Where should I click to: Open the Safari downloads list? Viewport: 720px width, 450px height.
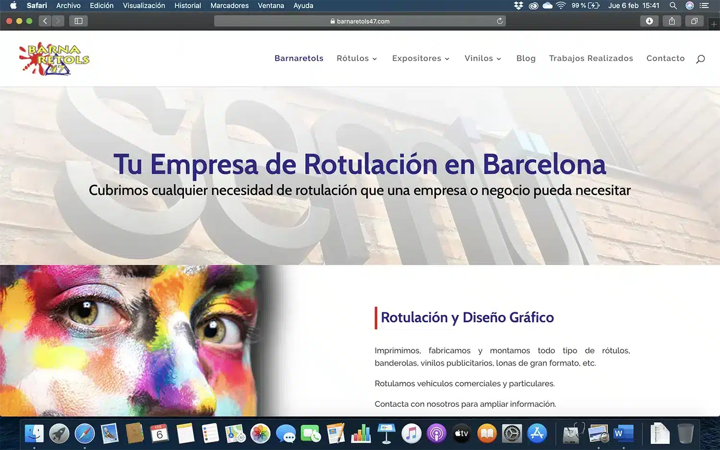coord(649,21)
